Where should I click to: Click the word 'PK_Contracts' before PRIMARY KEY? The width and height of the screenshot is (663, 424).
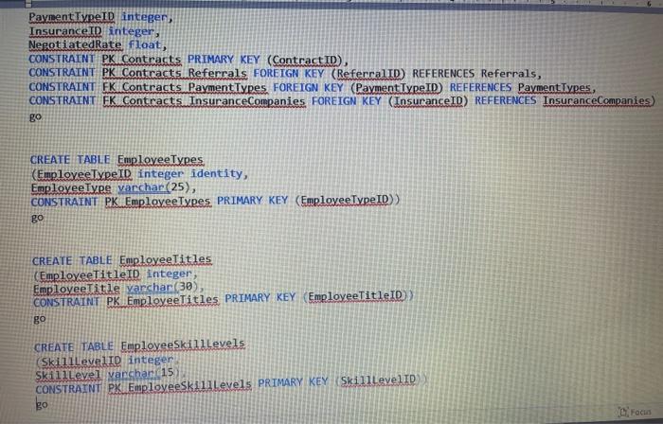point(142,59)
